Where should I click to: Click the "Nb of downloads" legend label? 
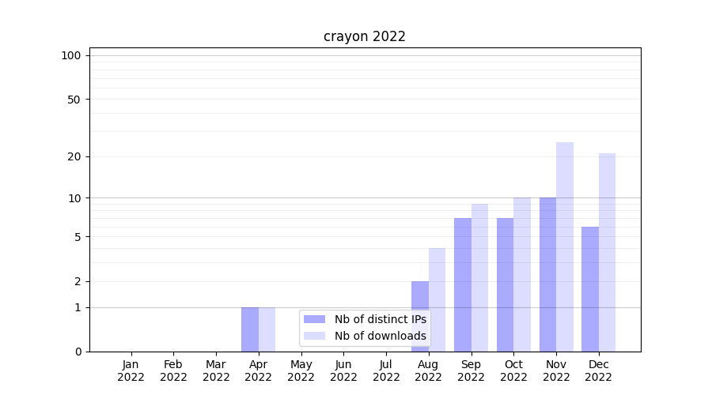click(380, 336)
